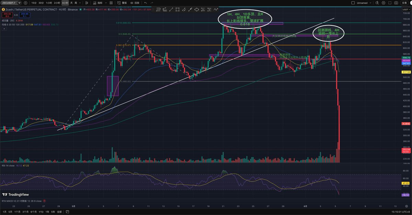The width and height of the screenshot is (412, 215).
Task: Open the go-to-date calendar icon
Action: (67, 212)
